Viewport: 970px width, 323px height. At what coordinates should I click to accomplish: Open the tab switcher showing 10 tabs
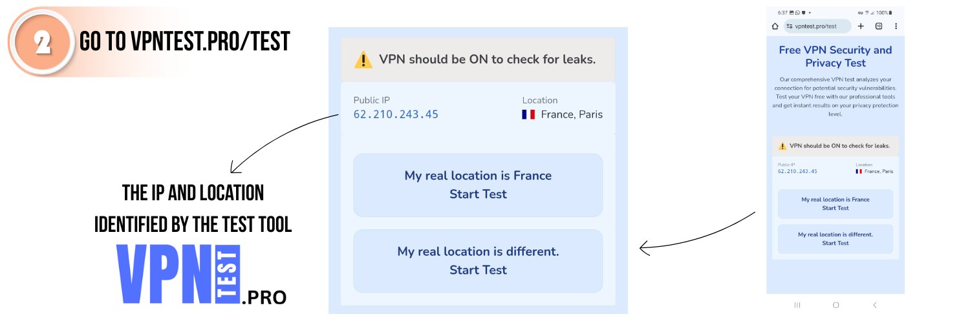click(x=878, y=26)
